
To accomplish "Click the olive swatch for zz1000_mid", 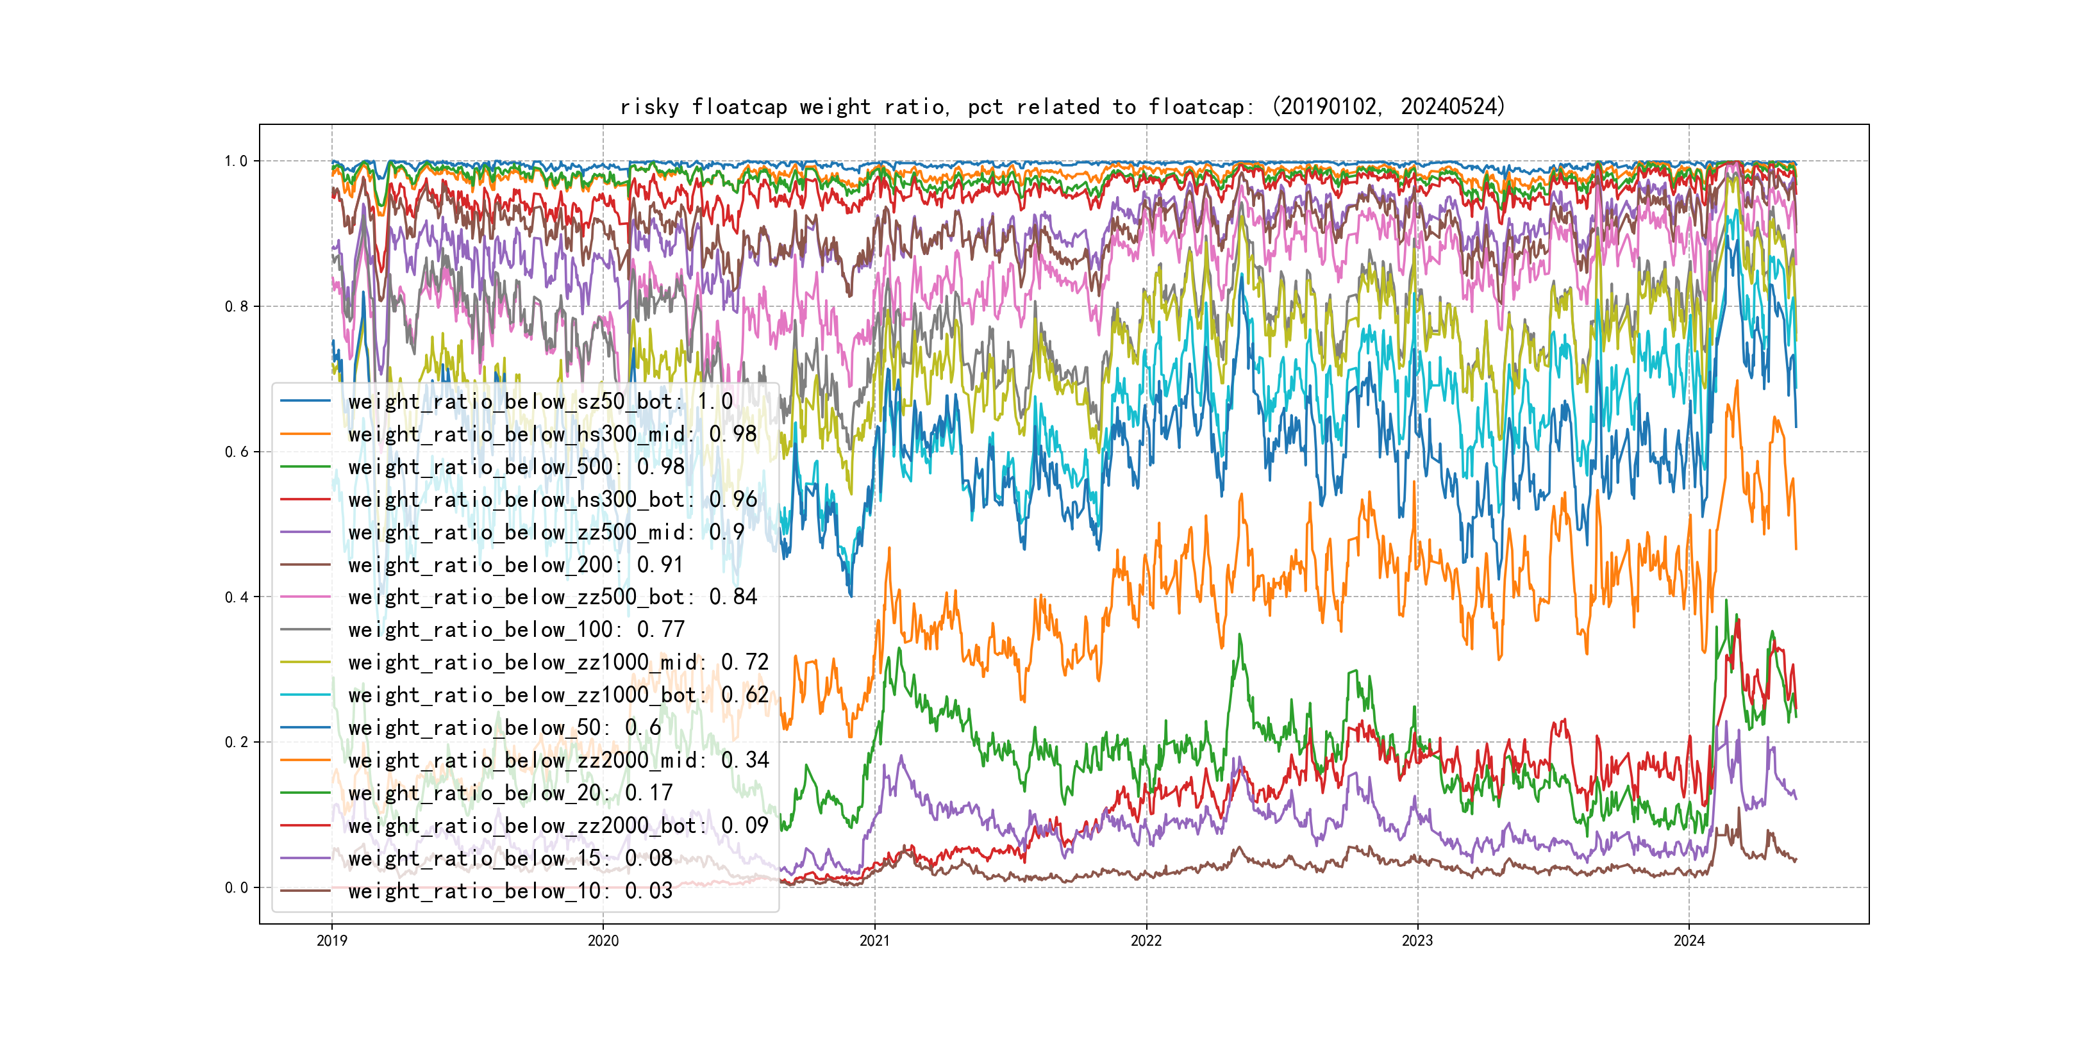I will (304, 663).
